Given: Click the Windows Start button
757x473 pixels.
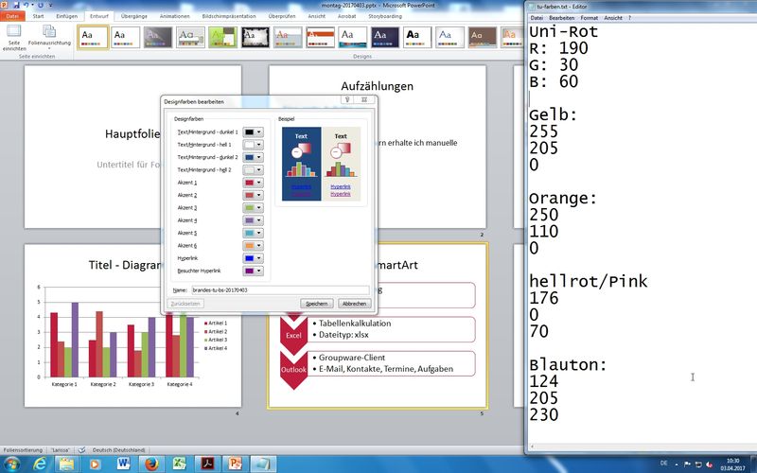Looking at the screenshot, I should [x=13, y=463].
